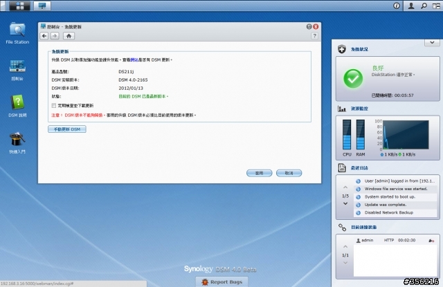Screen dimensions: 443x287
Task: Click the Recent Logs document icon
Action: coord(342,168)
